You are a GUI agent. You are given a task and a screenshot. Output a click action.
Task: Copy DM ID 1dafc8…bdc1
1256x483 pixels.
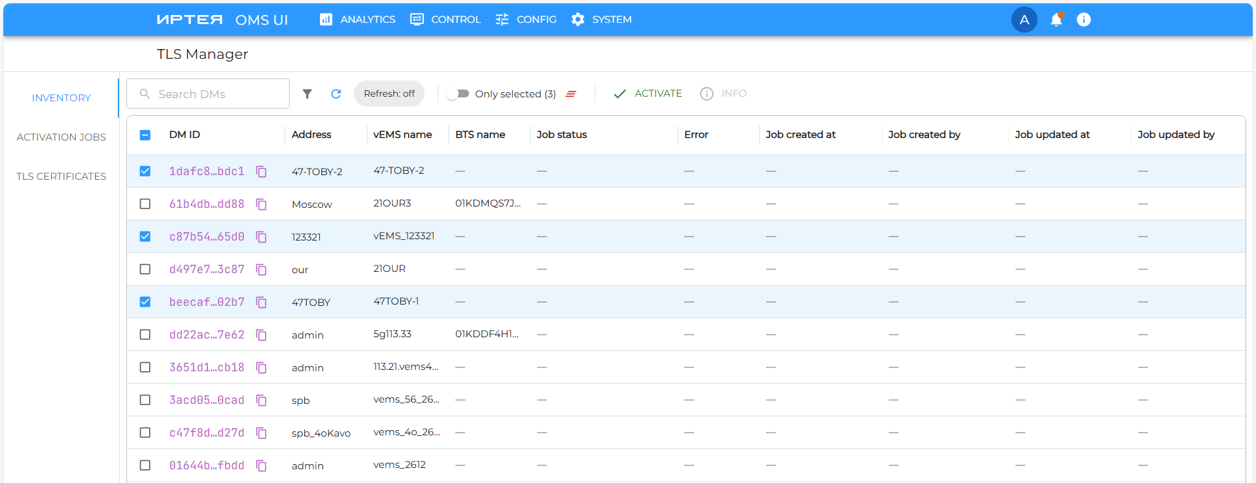pos(261,171)
